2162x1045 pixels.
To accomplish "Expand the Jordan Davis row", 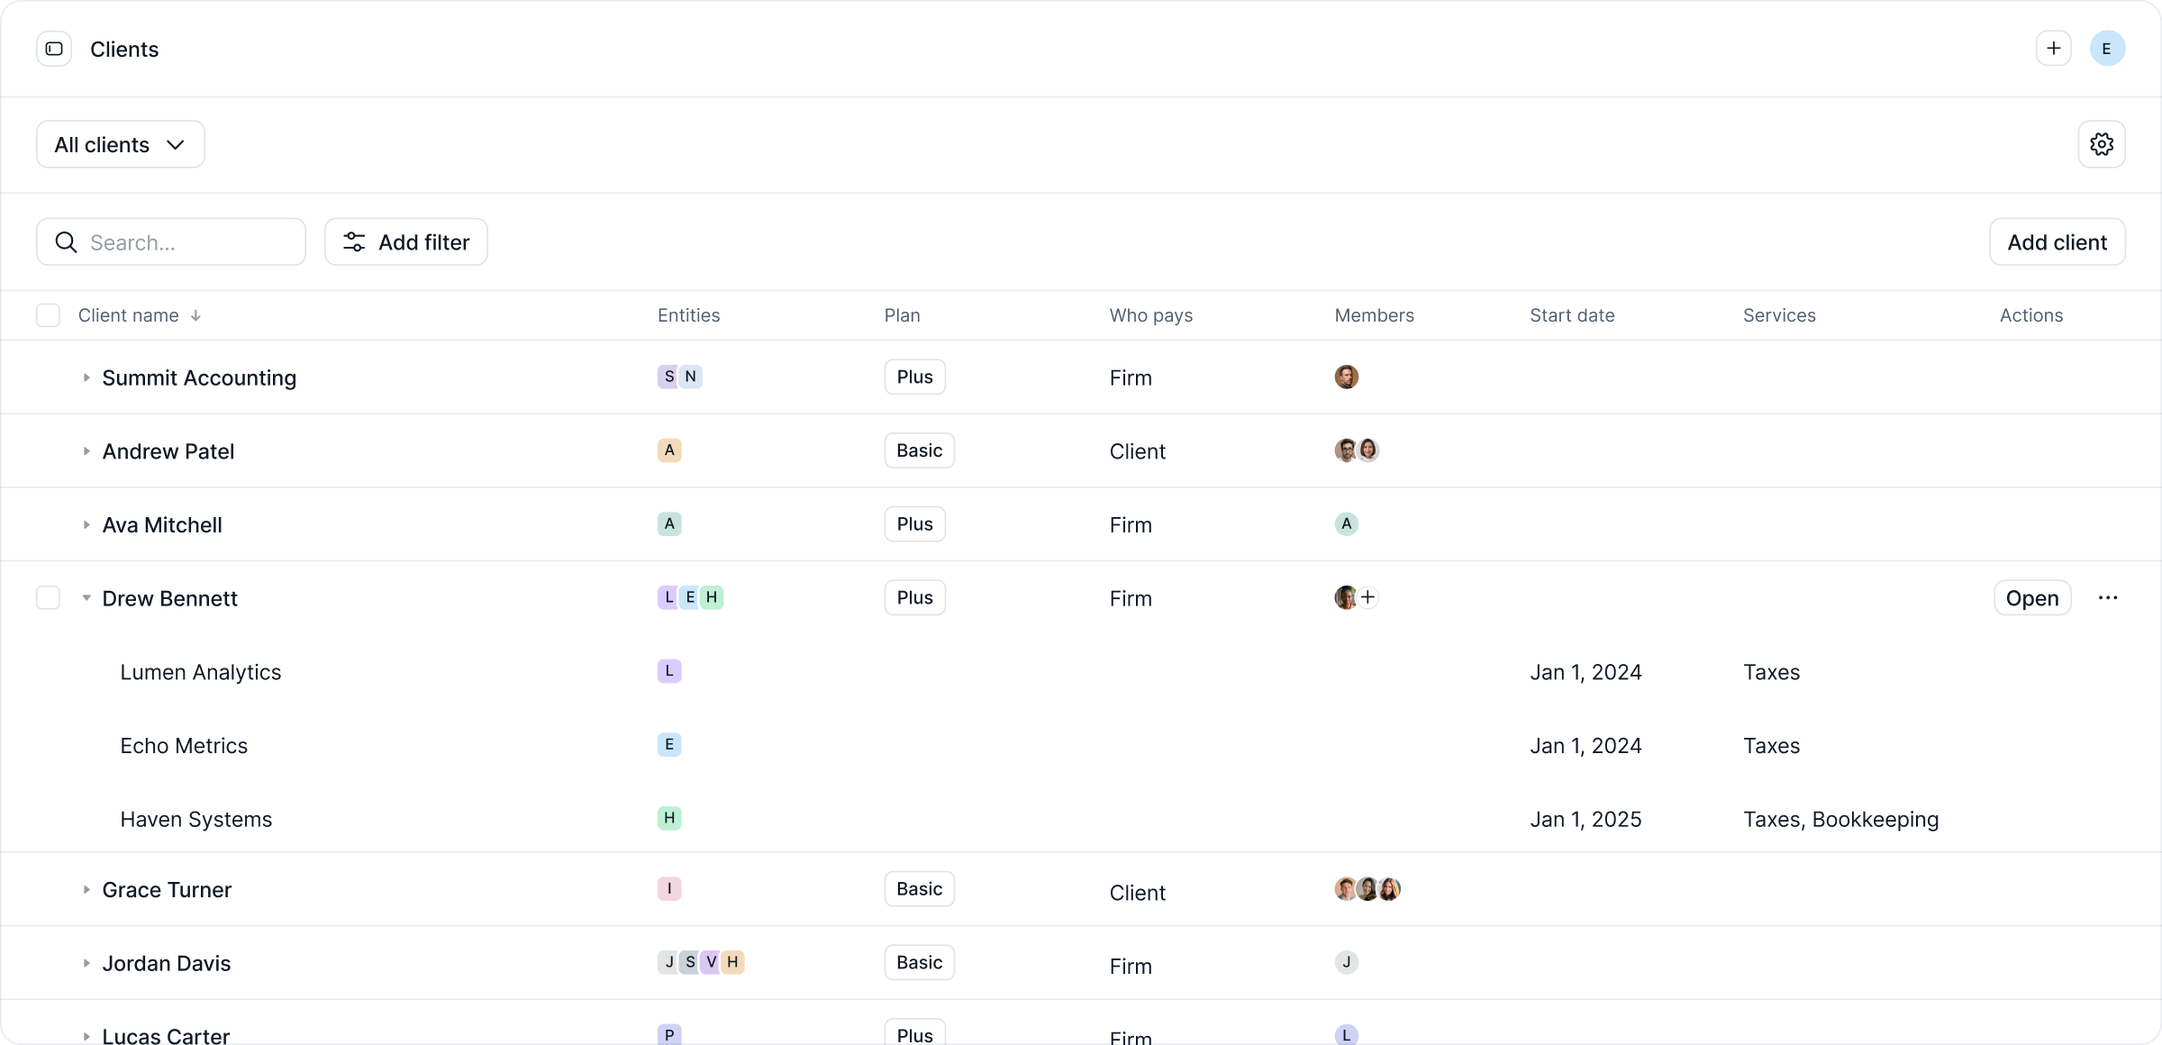I will pyautogui.click(x=86, y=963).
